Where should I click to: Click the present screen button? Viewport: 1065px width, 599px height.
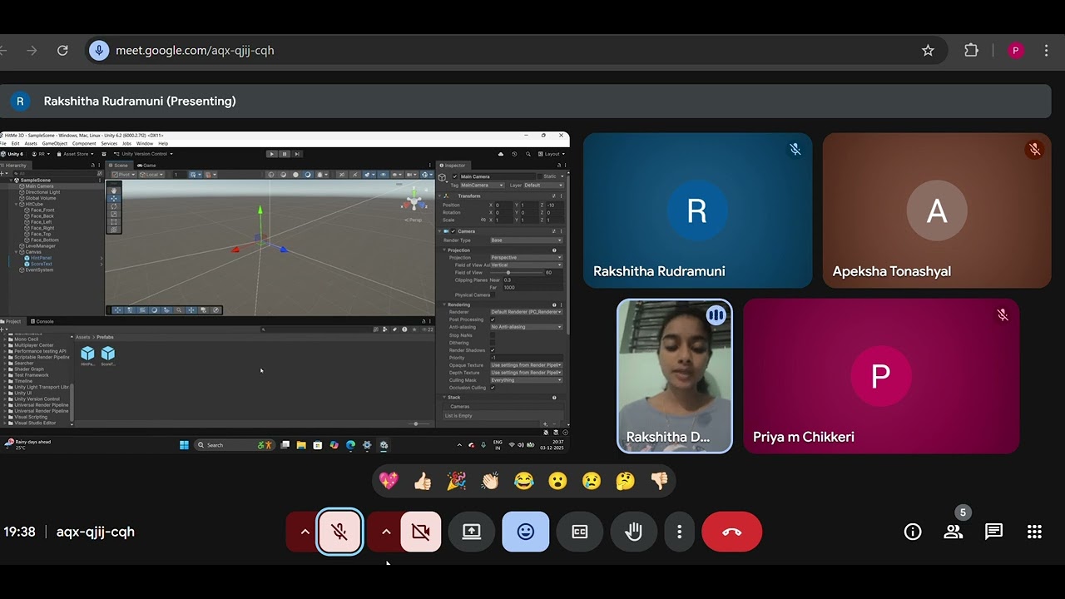click(x=472, y=532)
